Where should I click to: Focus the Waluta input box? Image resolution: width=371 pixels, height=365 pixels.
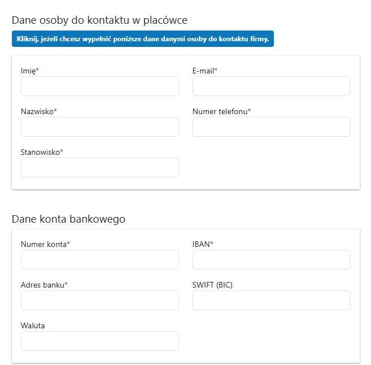100,341
